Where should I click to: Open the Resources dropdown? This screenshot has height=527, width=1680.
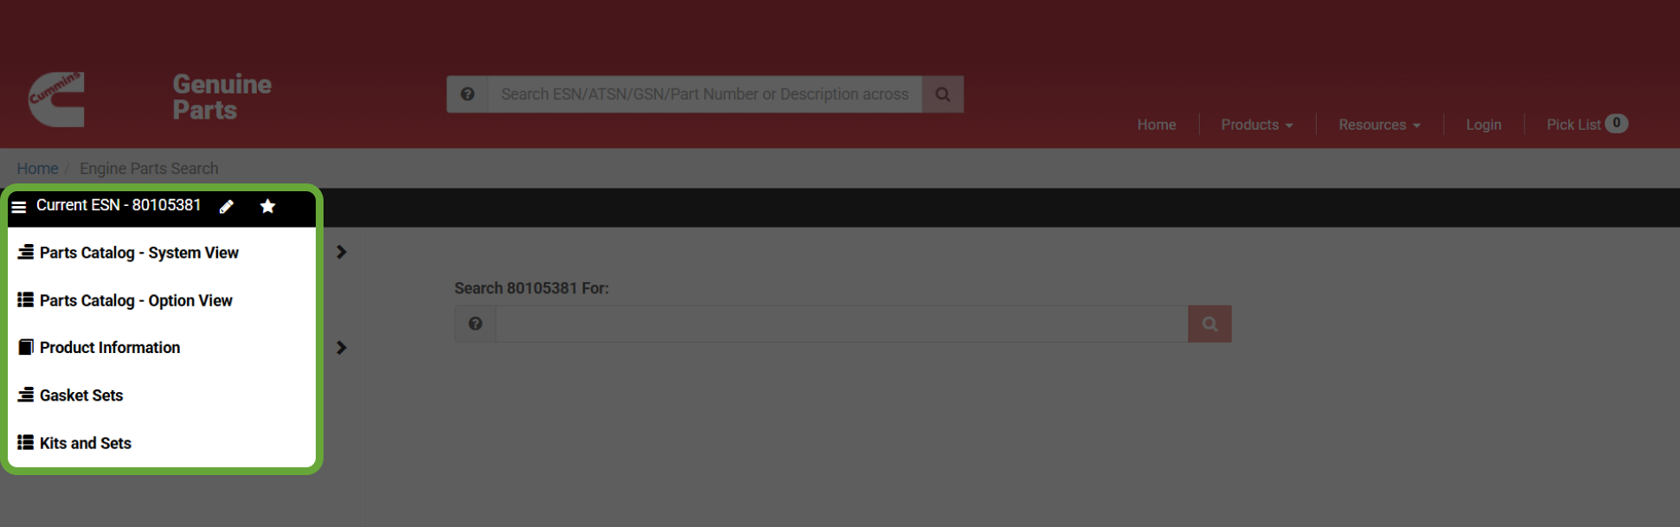[x=1380, y=125]
